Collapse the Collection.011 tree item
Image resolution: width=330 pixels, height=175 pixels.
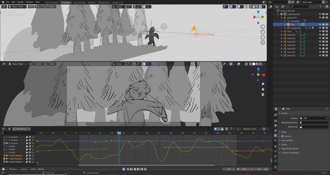pos(278,14)
